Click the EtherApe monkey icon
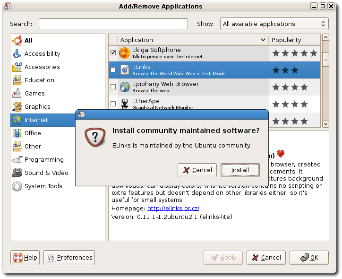Image resolution: width=342 pixels, height=279 pixels. pyautogui.click(x=125, y=104)
